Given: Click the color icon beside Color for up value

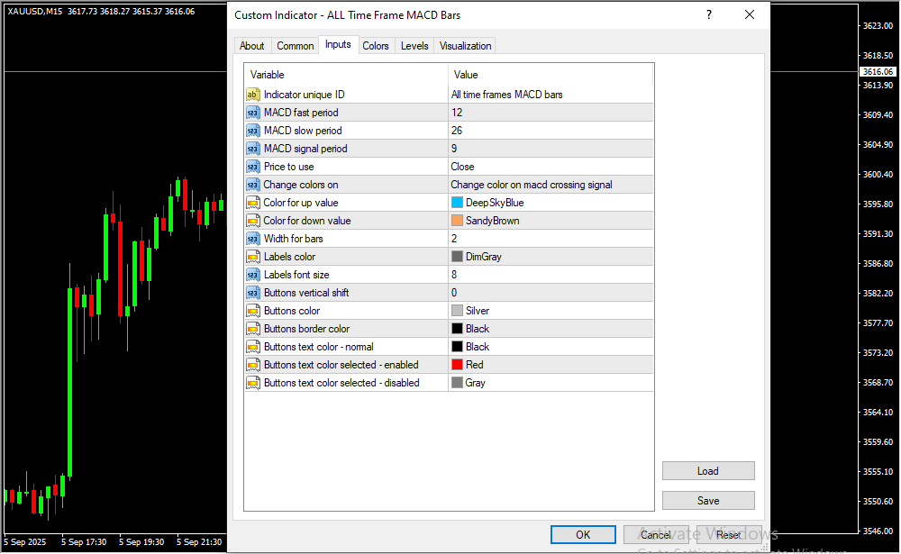Looking at the screenshot, I should click(252, 203).
